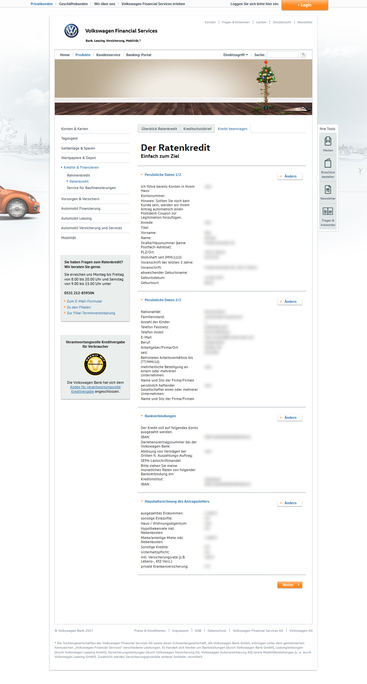Click the Weiter button
The width and height of the screenshot is (367, 684).
pos(290,585)
